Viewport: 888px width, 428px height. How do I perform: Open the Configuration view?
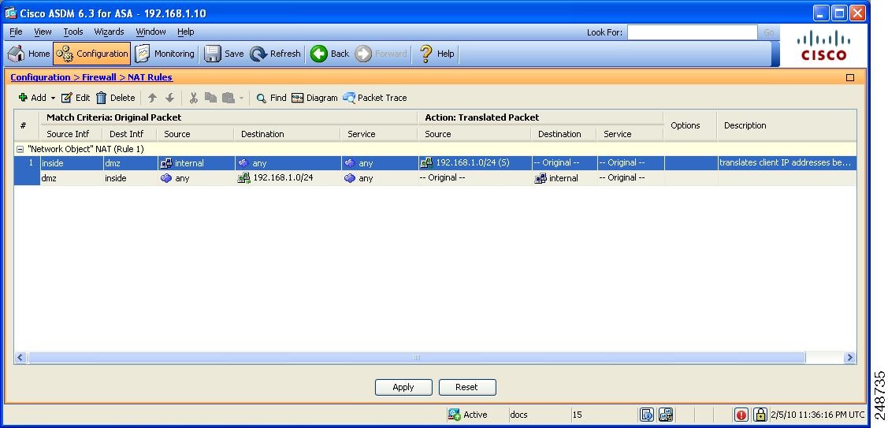point(92,54)
